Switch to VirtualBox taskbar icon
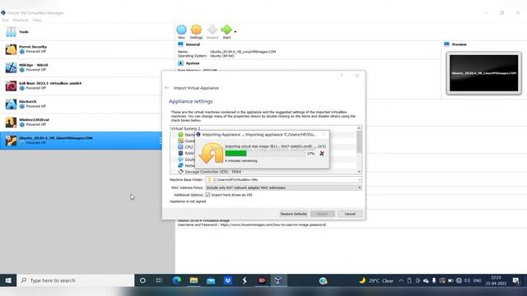The height and width of the screenshot is (296, 527). (278, 280)
